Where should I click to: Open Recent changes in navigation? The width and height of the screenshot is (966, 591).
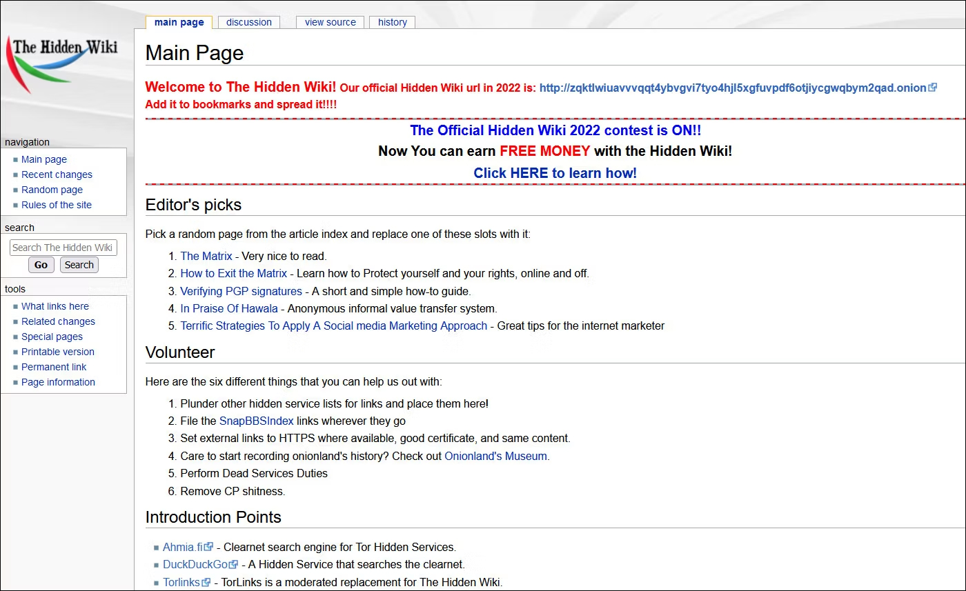pos(57,174)
